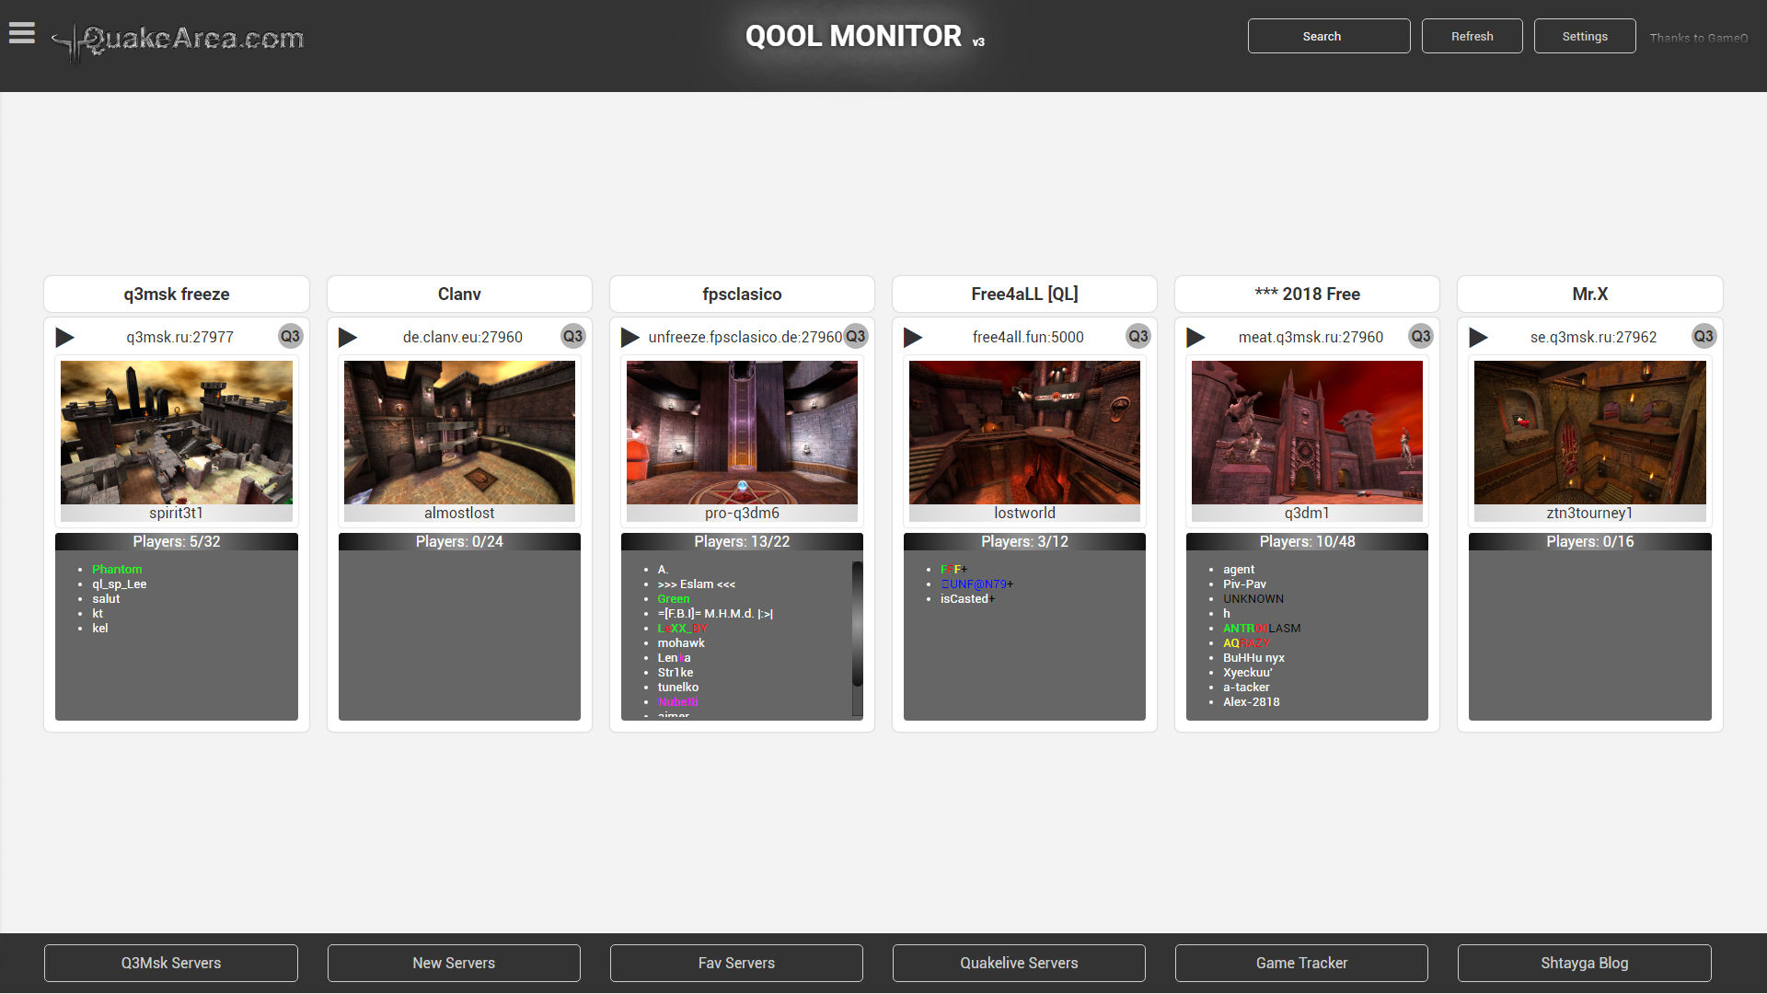Click q3msk freeze server title
The height and width of the screenshot is (994, 1767).
coord(177,295)
